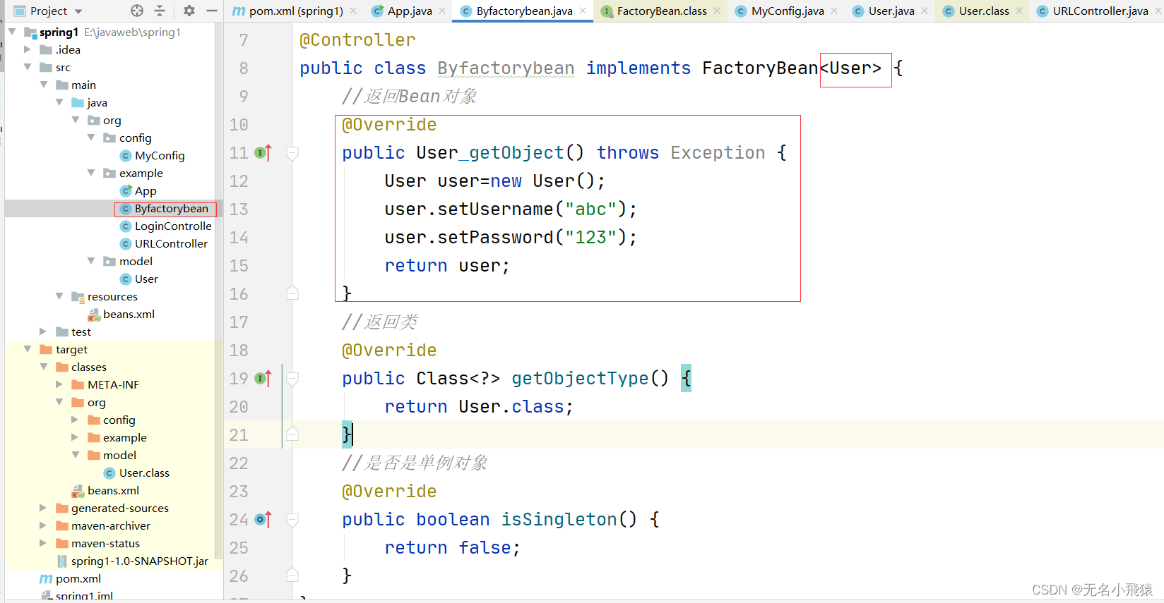The image size is (1164, 603).
Task: Select URLController class in tree
Action: (163, 243)
